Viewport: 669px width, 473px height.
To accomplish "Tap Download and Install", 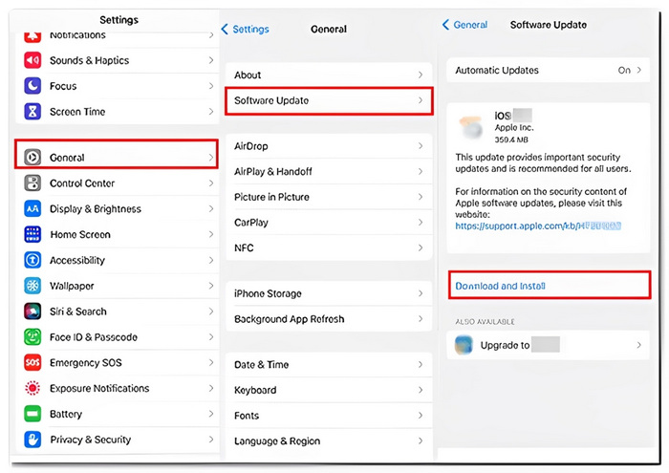I will (x=550, y=286).
